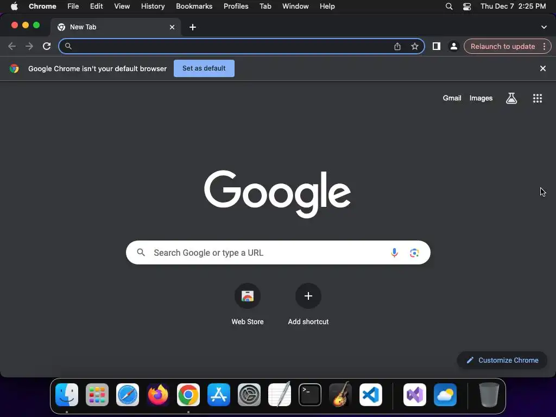
Task: Open the Bookmarks menu
Action: (x=194, y=7)
